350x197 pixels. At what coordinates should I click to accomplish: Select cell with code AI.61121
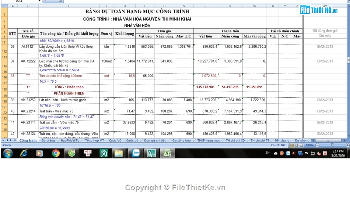[28, 49]
